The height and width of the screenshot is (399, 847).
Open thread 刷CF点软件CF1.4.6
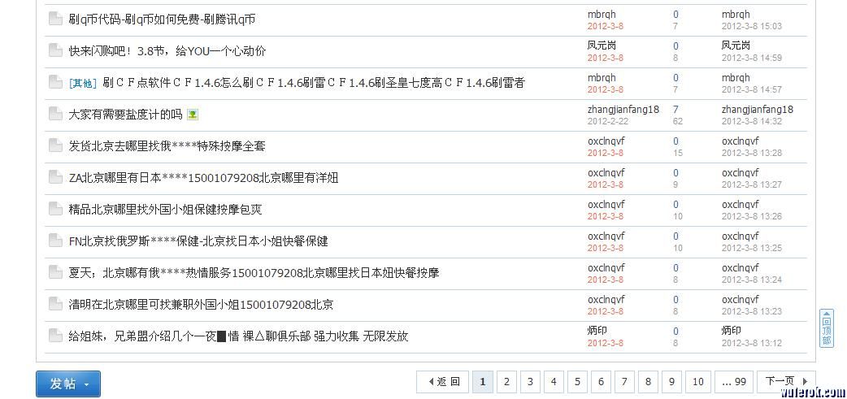pyautogui.click(x=313, y=83)
